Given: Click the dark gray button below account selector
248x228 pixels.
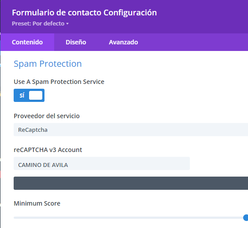Looking at the screenshot, I should (x=131, y=183).
